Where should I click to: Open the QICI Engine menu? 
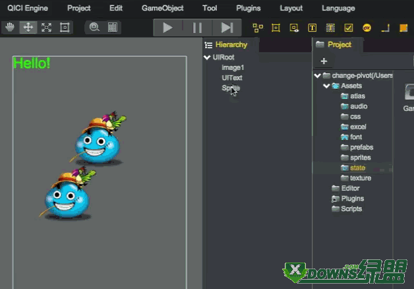(28, 8)
